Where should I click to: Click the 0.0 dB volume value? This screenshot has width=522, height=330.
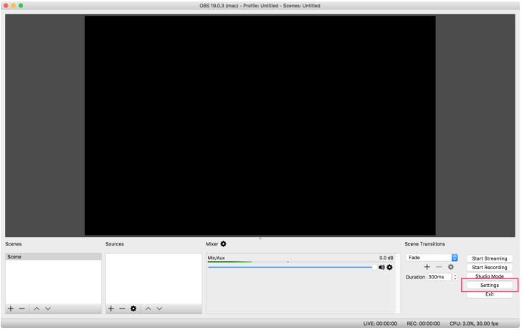coord(386,258)
